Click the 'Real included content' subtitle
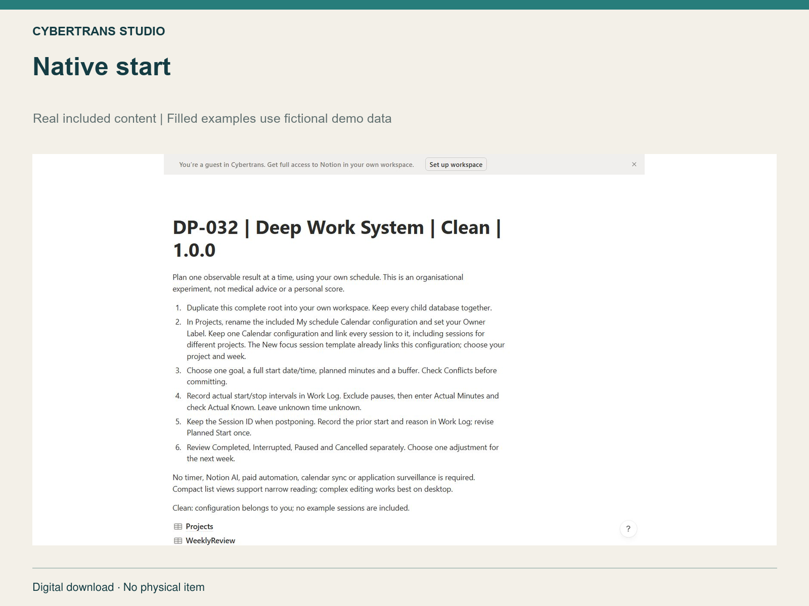 tap(212, 118)
